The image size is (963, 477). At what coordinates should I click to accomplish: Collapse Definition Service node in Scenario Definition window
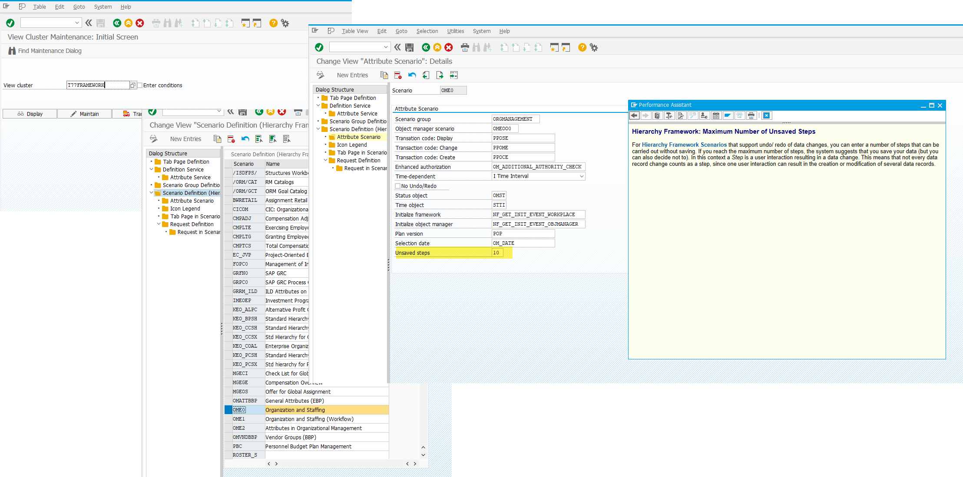click(x=151, y=169)
